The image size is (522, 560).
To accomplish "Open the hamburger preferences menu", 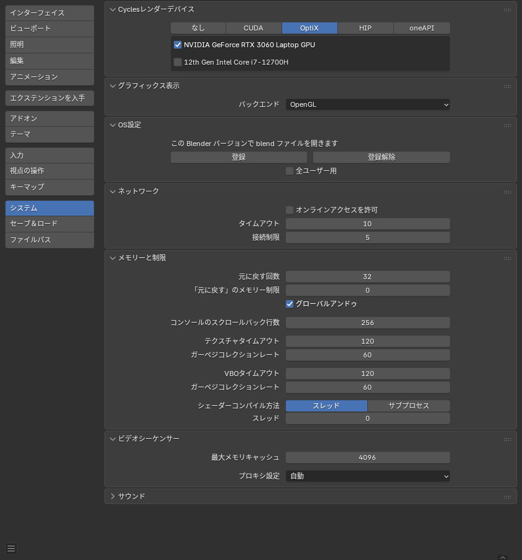I will 11,548.
